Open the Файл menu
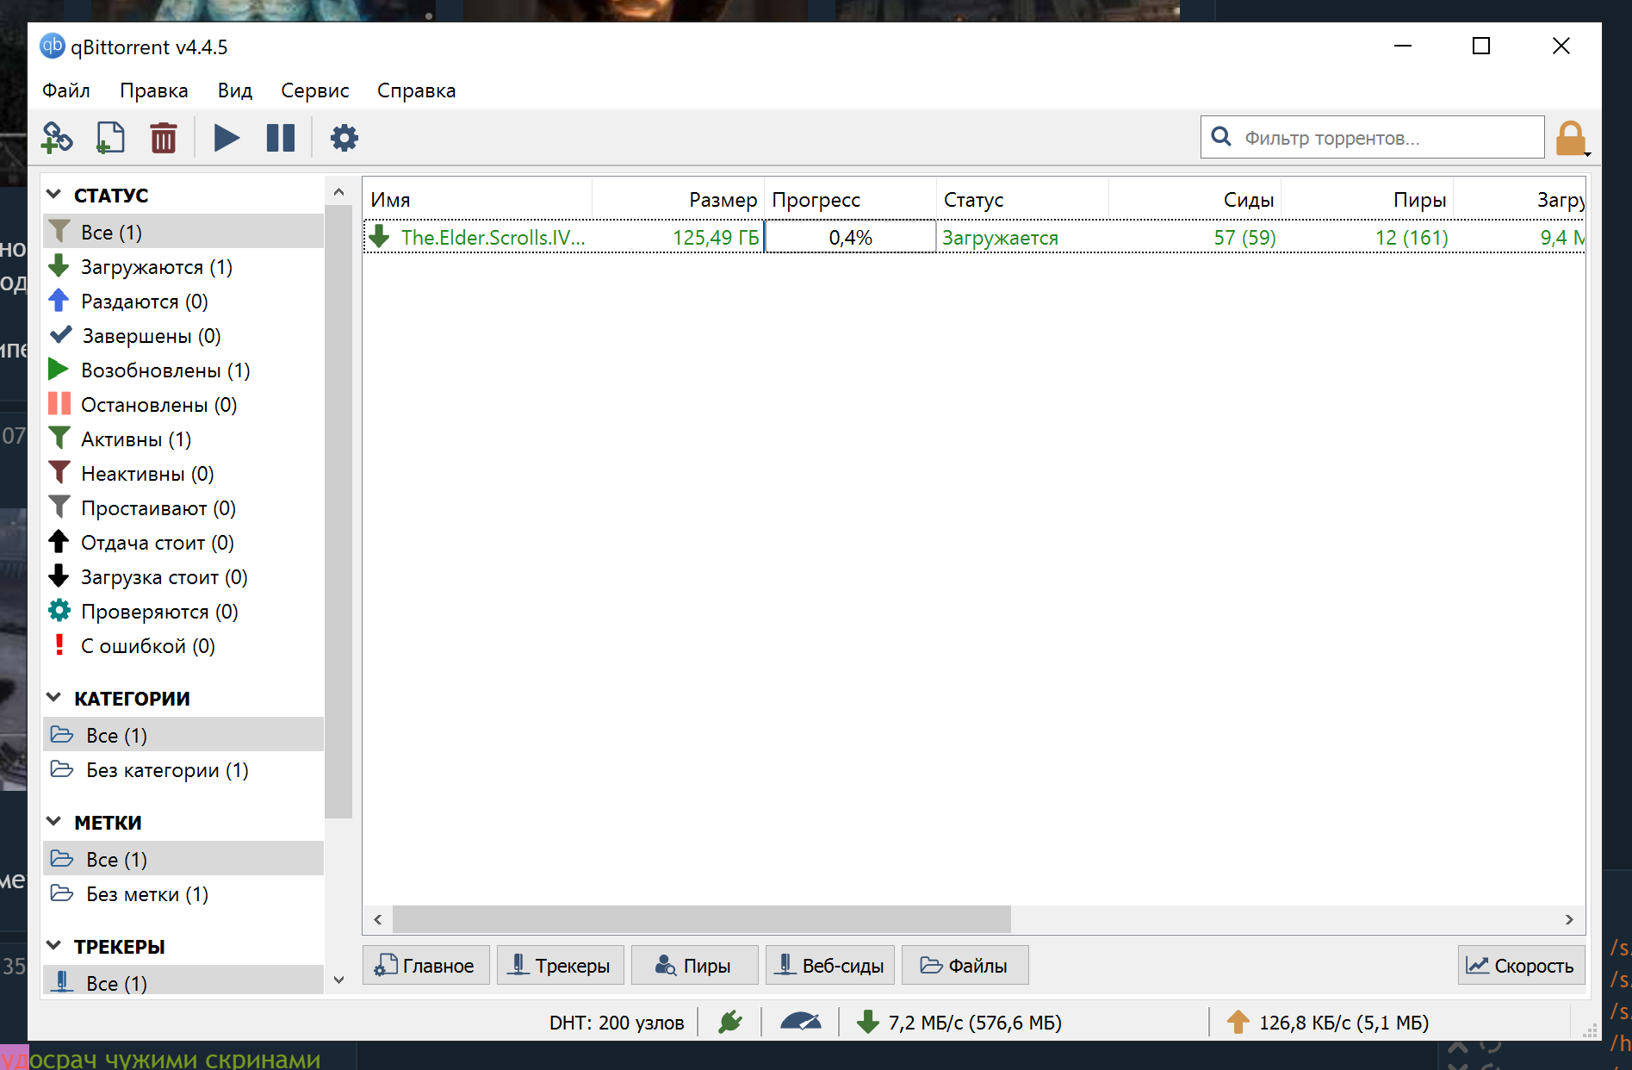The width and height of the screenshot is (1632, 1070). 66,90
